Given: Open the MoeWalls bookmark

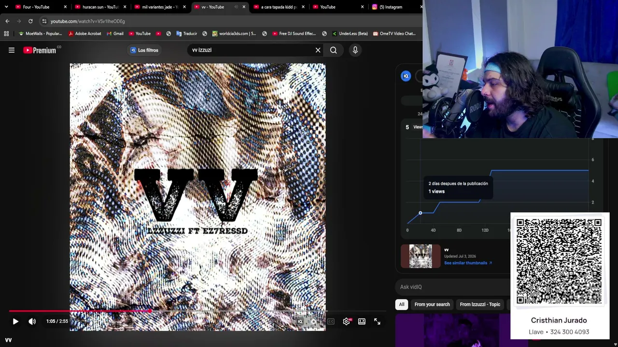Looking at the screenshot, I should (40, 34).
